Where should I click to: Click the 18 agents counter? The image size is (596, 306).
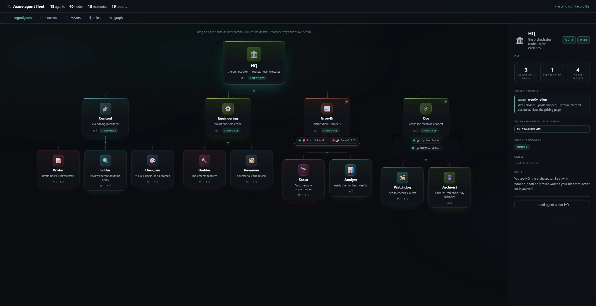[57, 6]
